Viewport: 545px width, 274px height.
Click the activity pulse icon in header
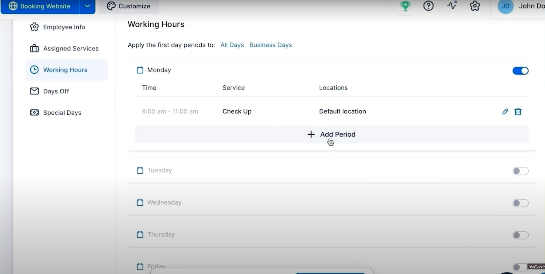[x=451, y=5]
